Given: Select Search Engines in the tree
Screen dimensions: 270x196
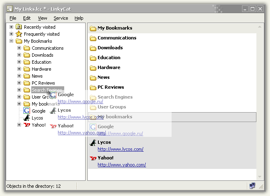Looking at the screenshot, I should click(48, 90).
